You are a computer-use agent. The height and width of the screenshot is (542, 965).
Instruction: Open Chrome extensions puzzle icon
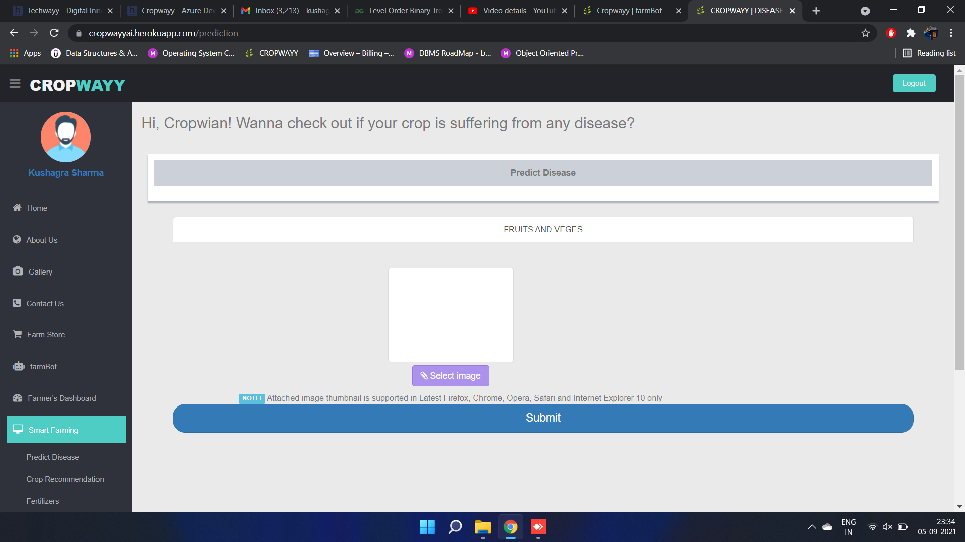coord(911,33)
